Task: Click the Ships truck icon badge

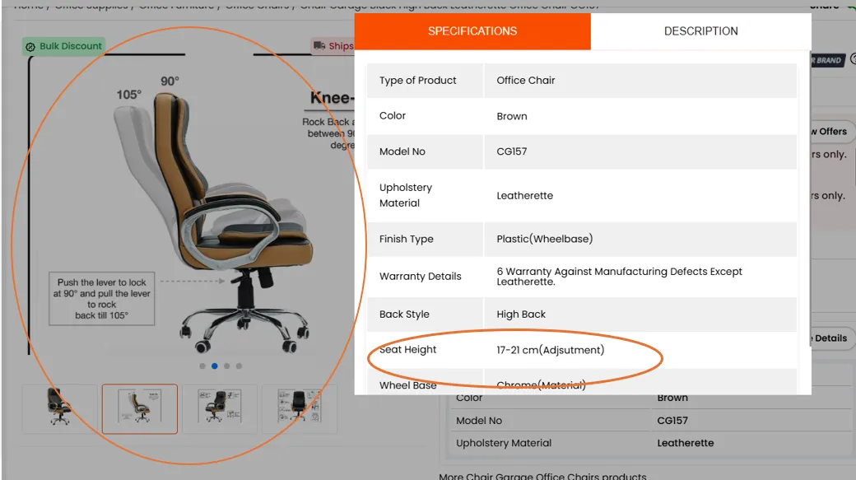Action: click(319, 46)
